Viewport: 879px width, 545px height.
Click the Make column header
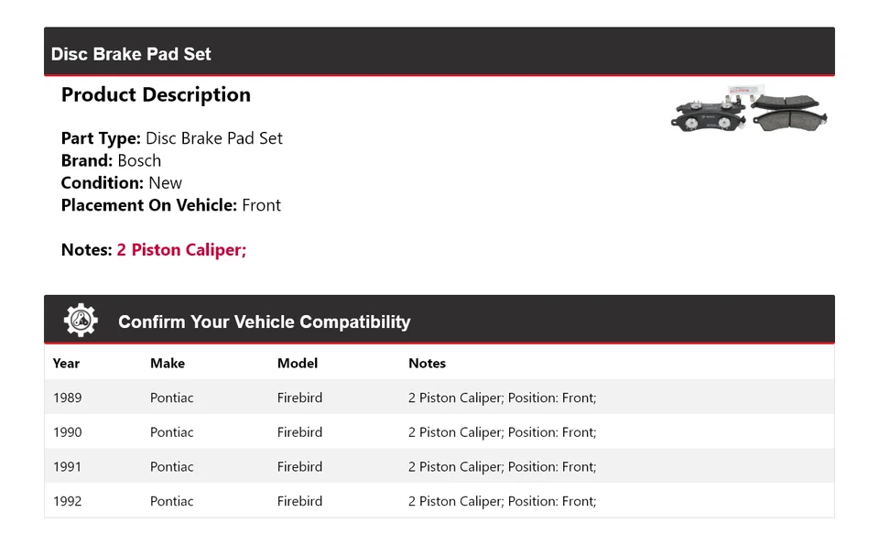click(168, 364)
